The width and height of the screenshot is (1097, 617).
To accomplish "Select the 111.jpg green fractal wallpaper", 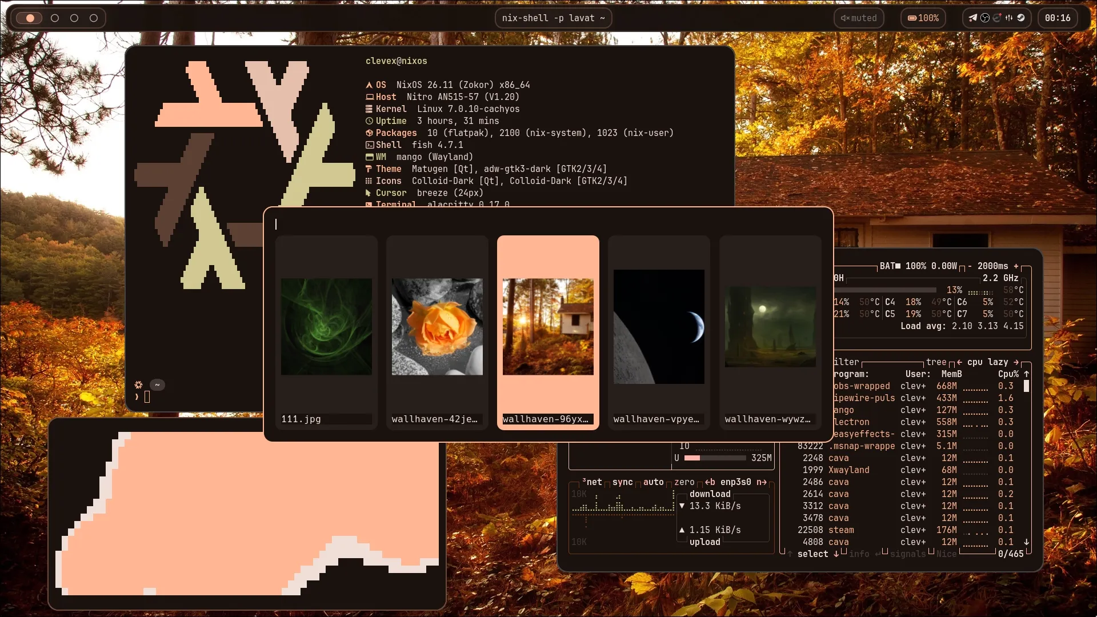I will 326,332.
